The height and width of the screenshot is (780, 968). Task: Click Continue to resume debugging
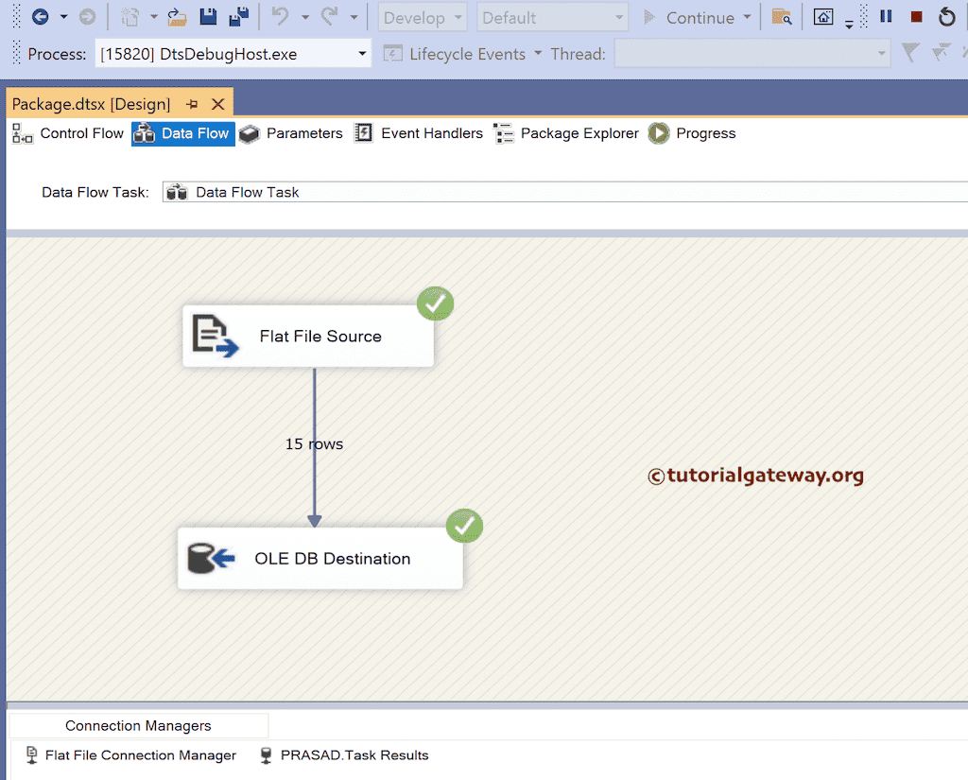(x=700, y=17)
